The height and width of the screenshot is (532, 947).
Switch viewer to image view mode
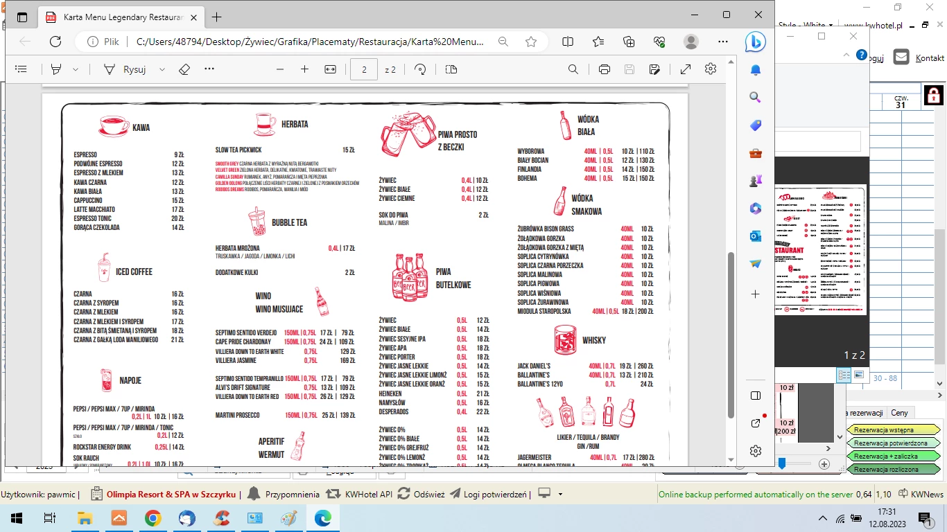pyautogui.click(x=859, y=375)
